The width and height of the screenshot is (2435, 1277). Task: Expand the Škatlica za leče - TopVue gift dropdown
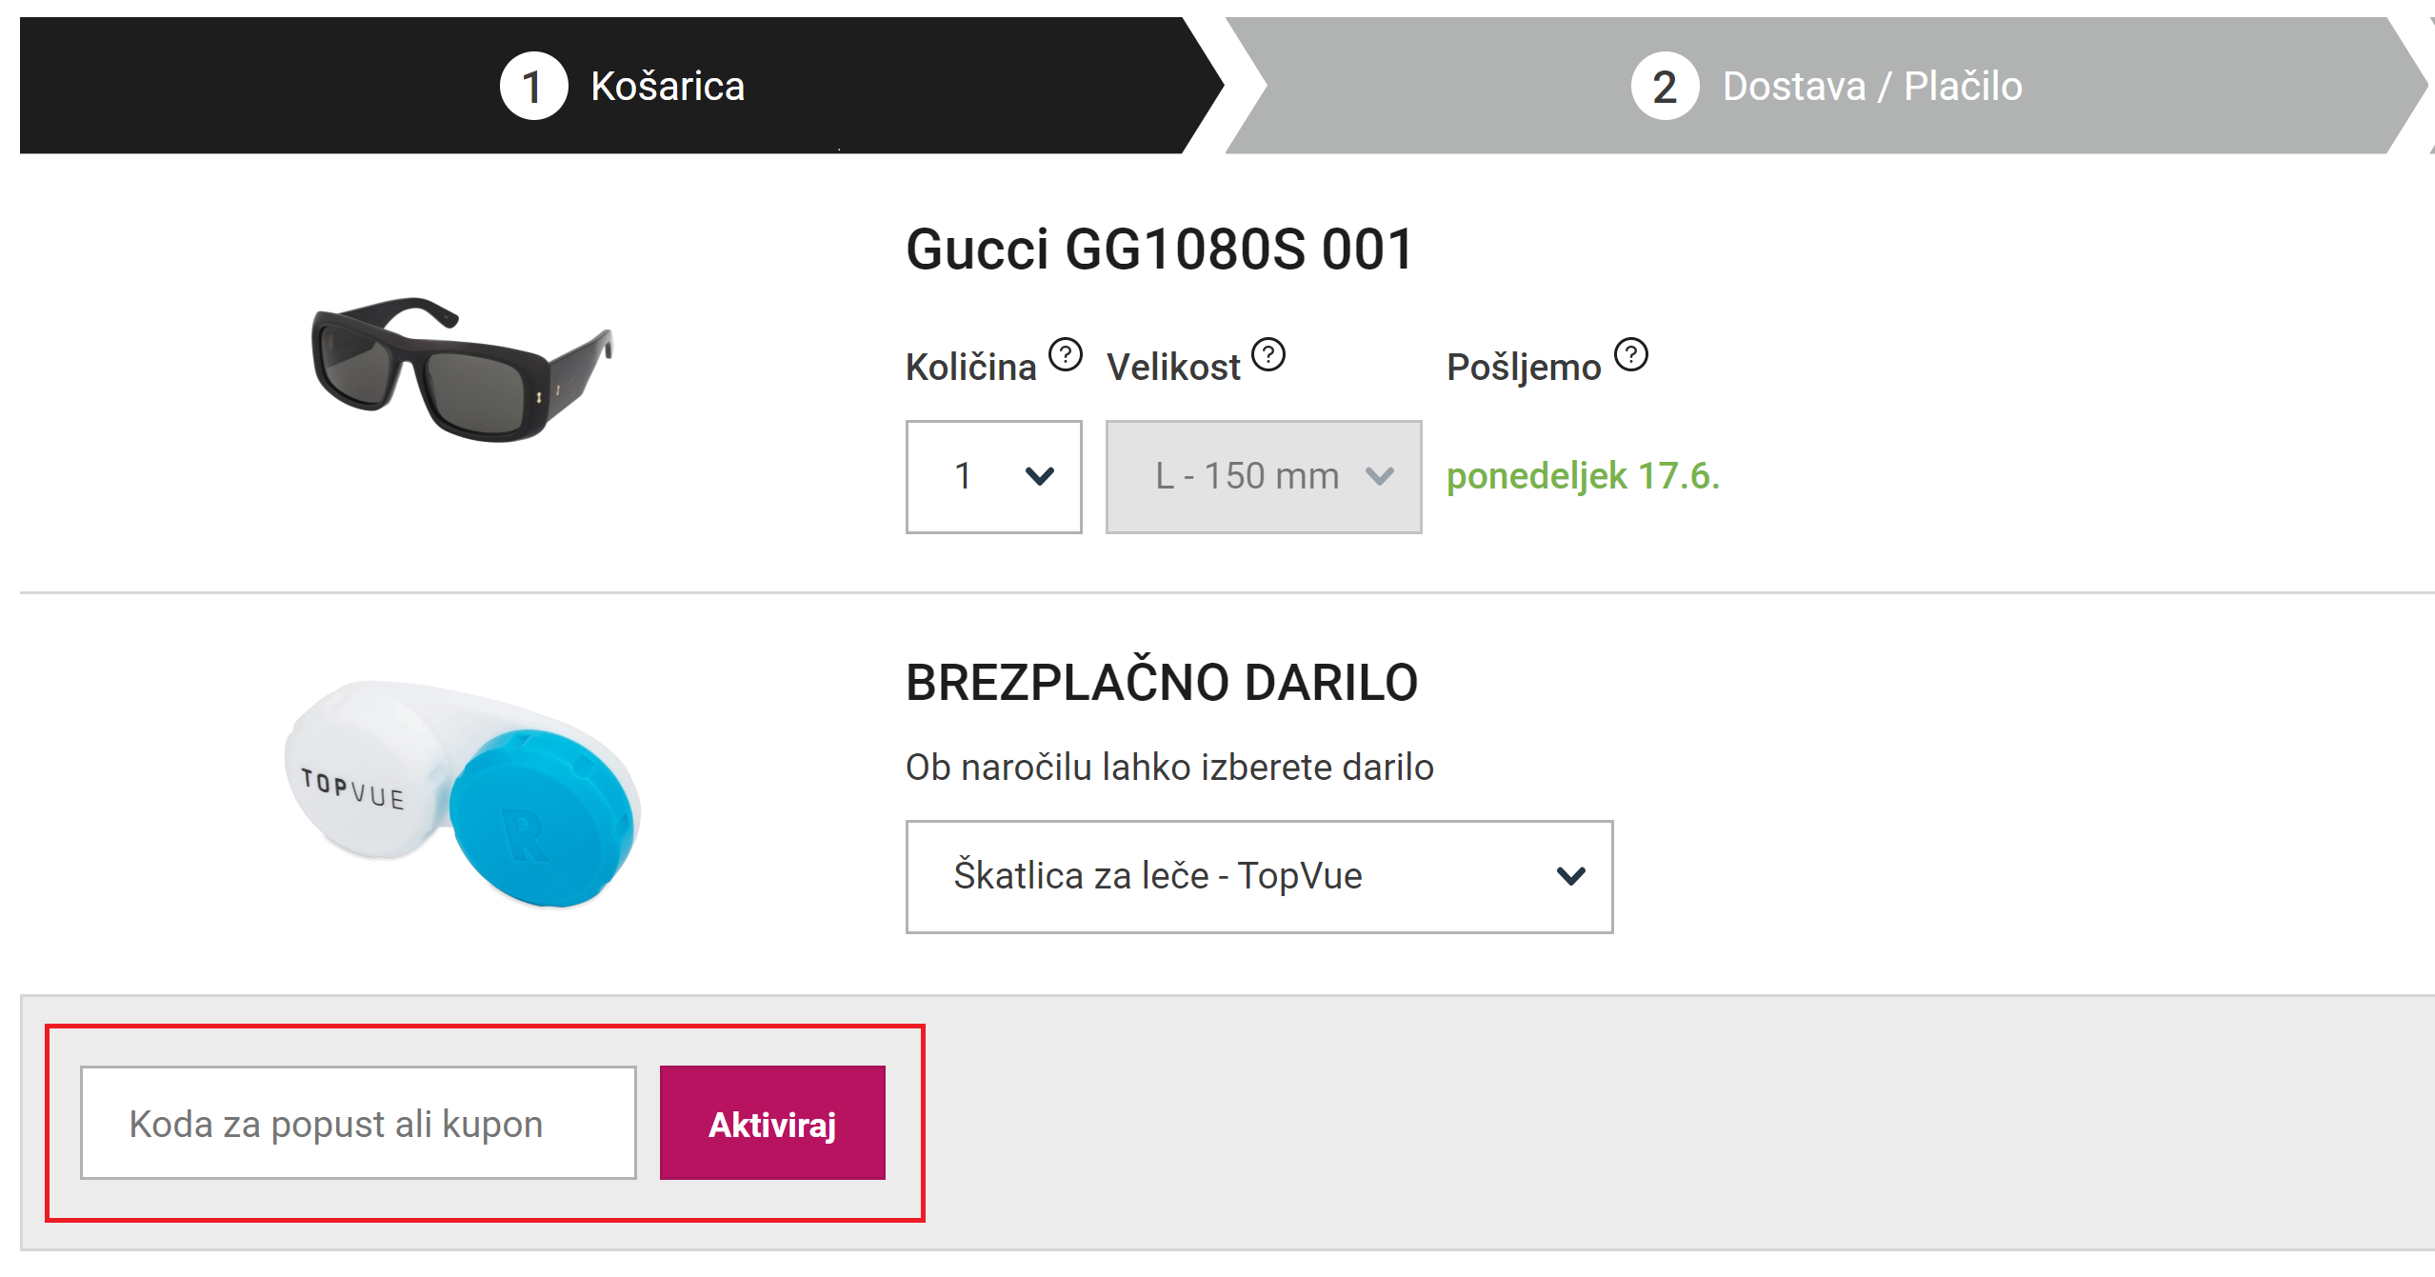coord(1259,876)
